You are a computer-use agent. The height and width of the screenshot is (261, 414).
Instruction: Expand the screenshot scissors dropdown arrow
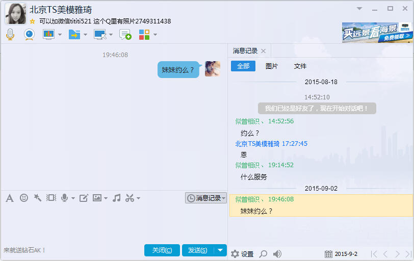click(138, 198)
